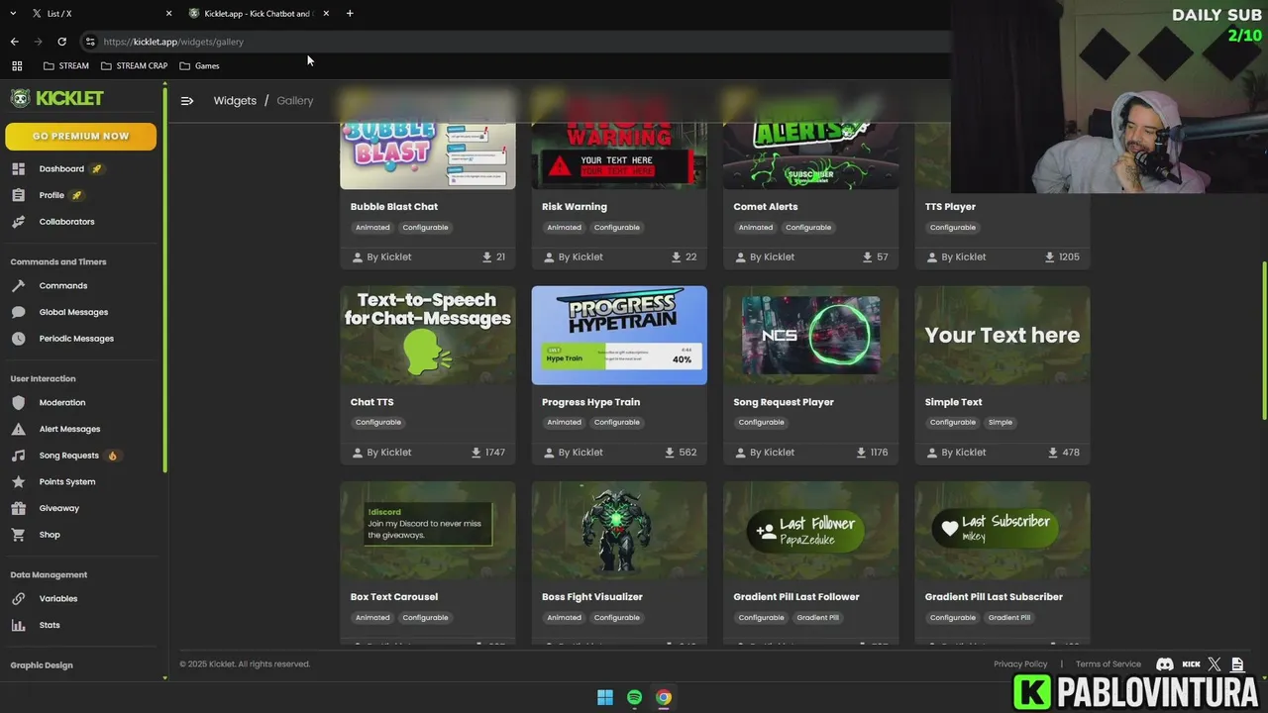Open Spotify from the taskbar
This screenshot has height=713, width=1268.
click(634, 697)
